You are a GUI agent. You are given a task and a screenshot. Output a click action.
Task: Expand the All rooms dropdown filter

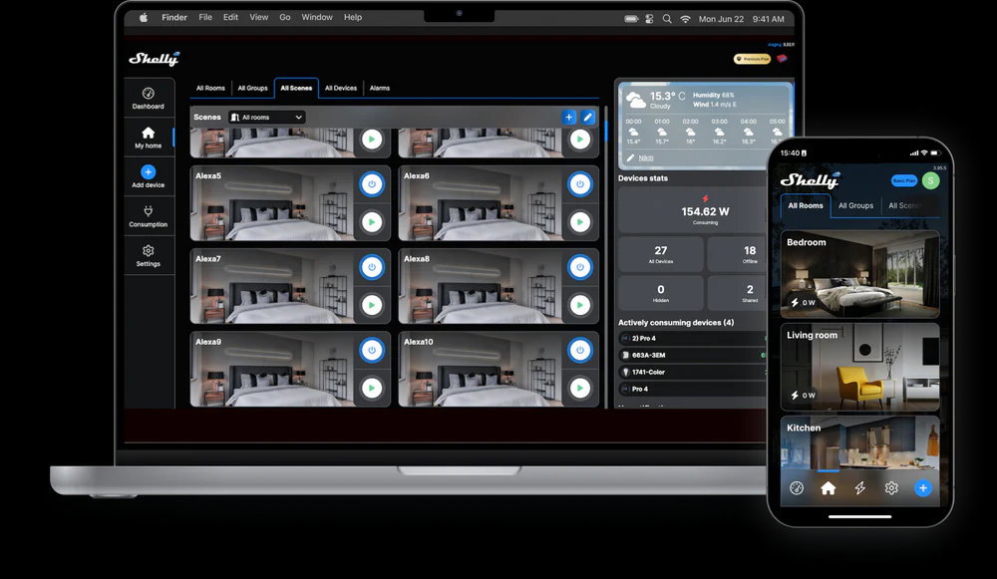pyautogui.click(x=267, y=117)
